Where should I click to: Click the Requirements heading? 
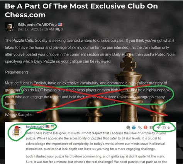(17, 72)
